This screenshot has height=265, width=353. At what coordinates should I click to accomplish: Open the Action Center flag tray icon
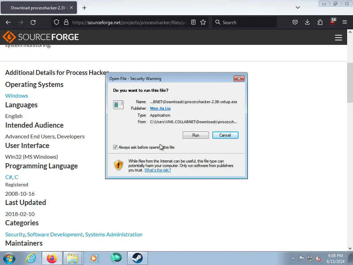coord(301,258)
